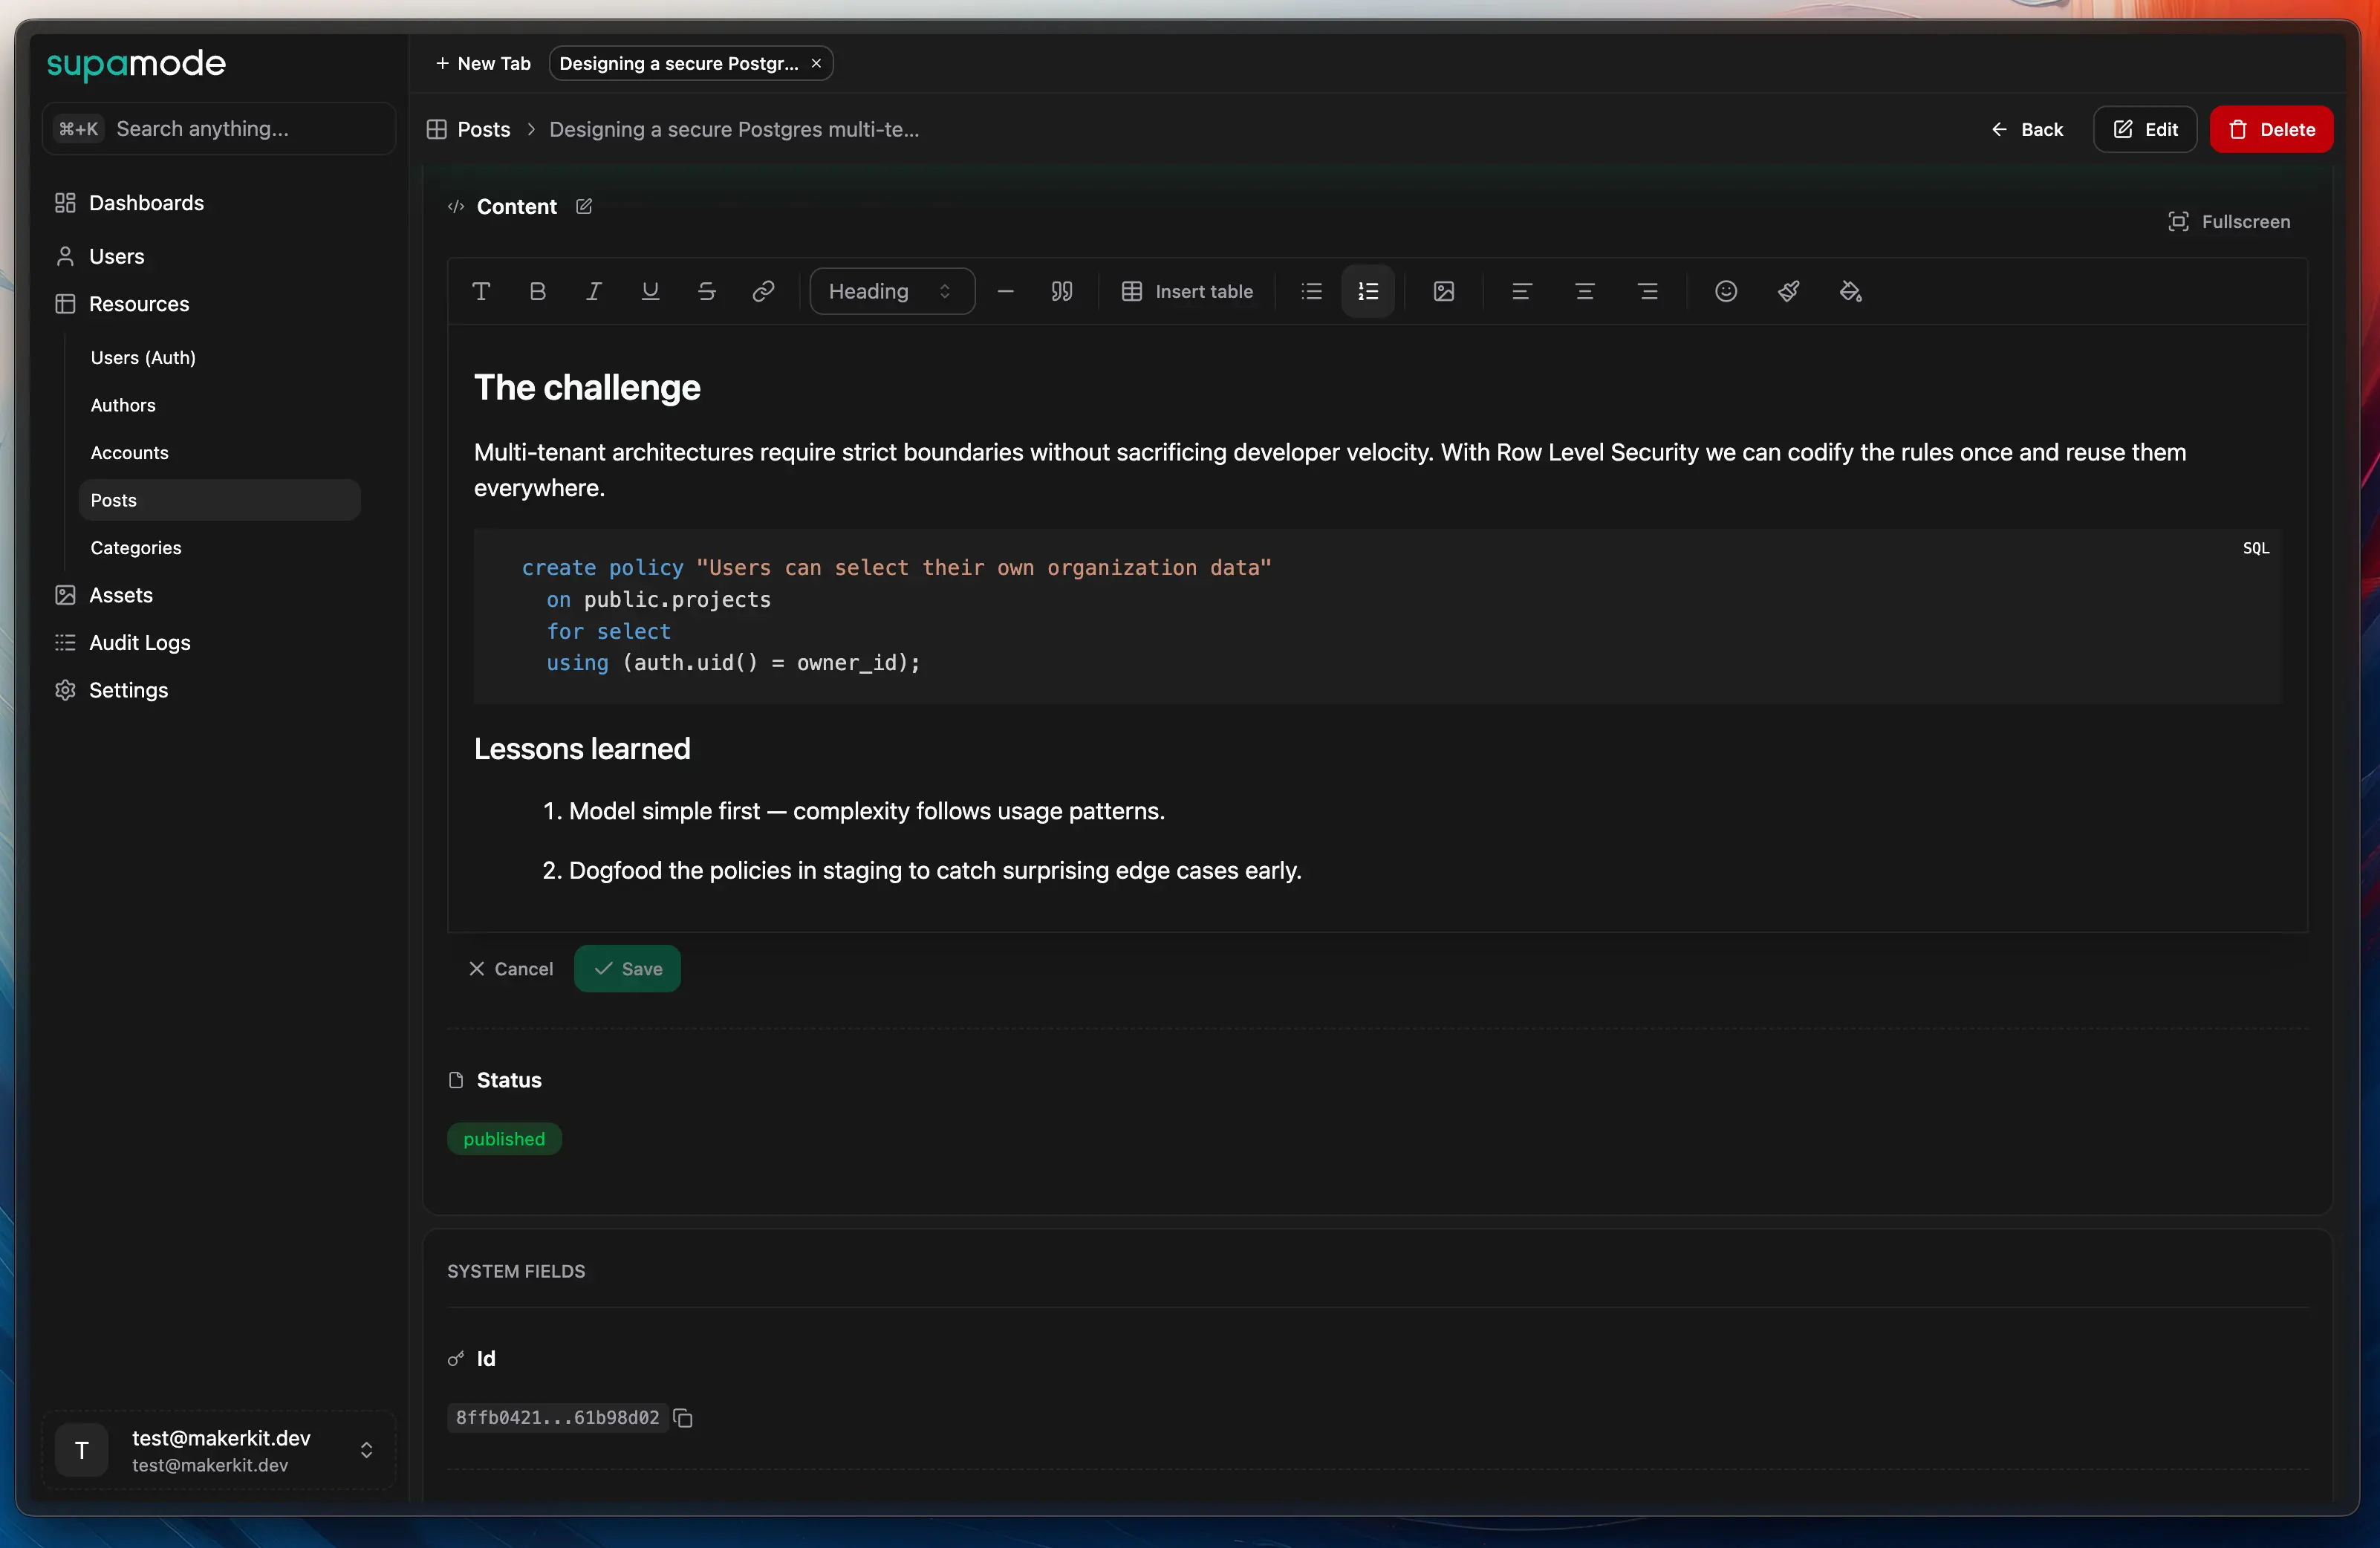Enable center text alignment
2380x1548 pixels.
click(1584, 291)
